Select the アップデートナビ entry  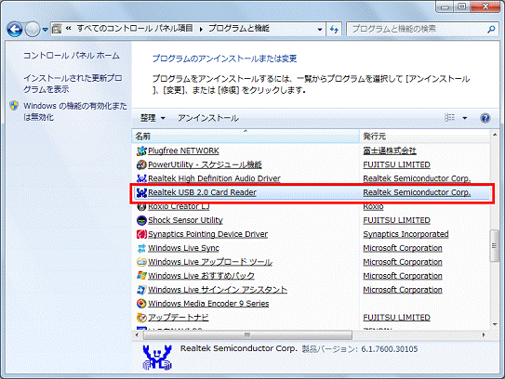click(179, 318)
